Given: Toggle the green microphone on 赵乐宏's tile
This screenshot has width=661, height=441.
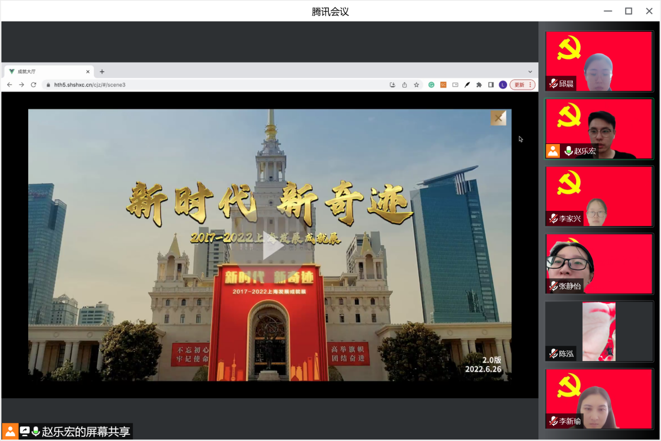Looking at the screenshot, I should [x=568, y=151].
